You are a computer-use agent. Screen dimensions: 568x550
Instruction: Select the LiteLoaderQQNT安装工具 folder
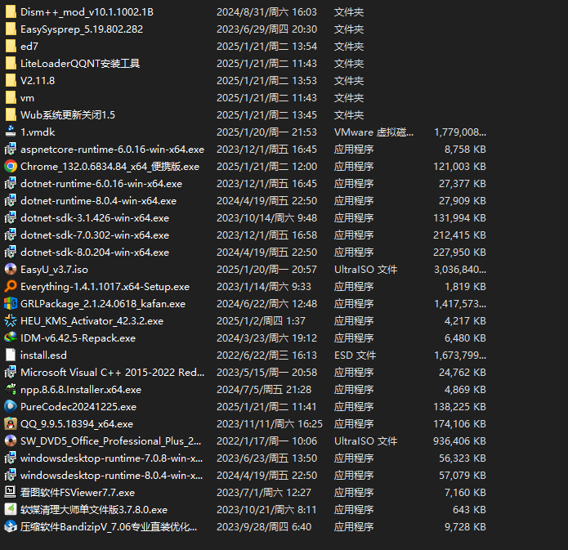[x=80, y=64]
